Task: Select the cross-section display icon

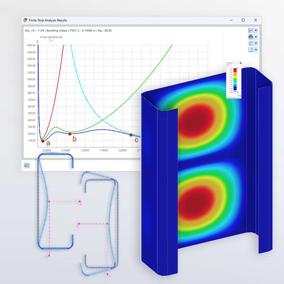Action: pyautogui.click(x=251, y=43)
